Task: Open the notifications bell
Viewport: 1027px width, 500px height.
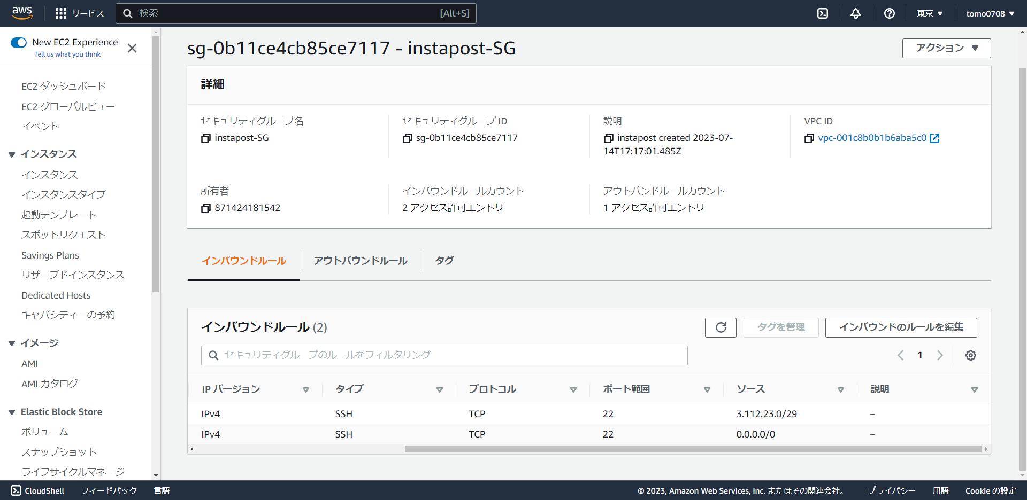Action: (x=855, y=13)
